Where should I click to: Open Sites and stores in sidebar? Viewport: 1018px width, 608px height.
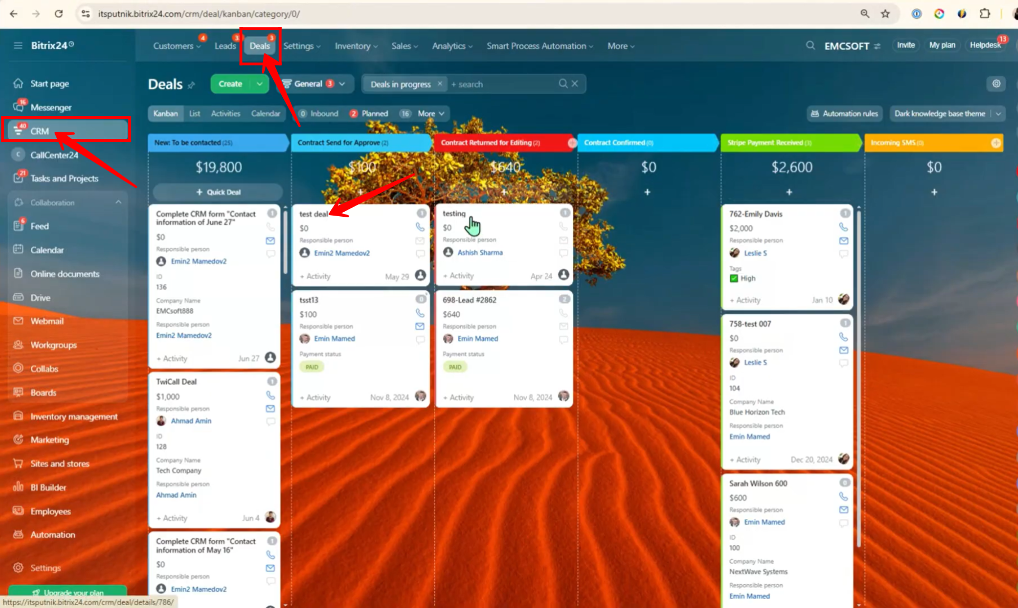(60, 464)
